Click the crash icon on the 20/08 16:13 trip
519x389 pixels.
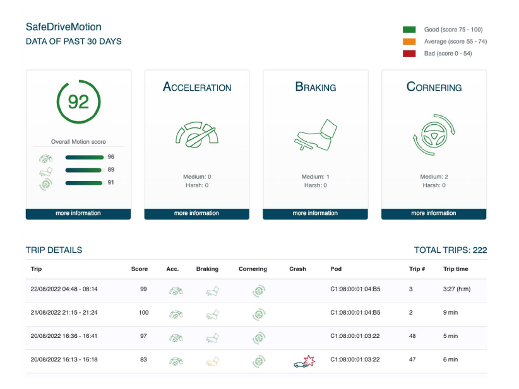pos(304,361)
